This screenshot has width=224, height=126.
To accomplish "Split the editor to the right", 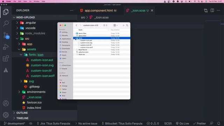I will point(212,10).
